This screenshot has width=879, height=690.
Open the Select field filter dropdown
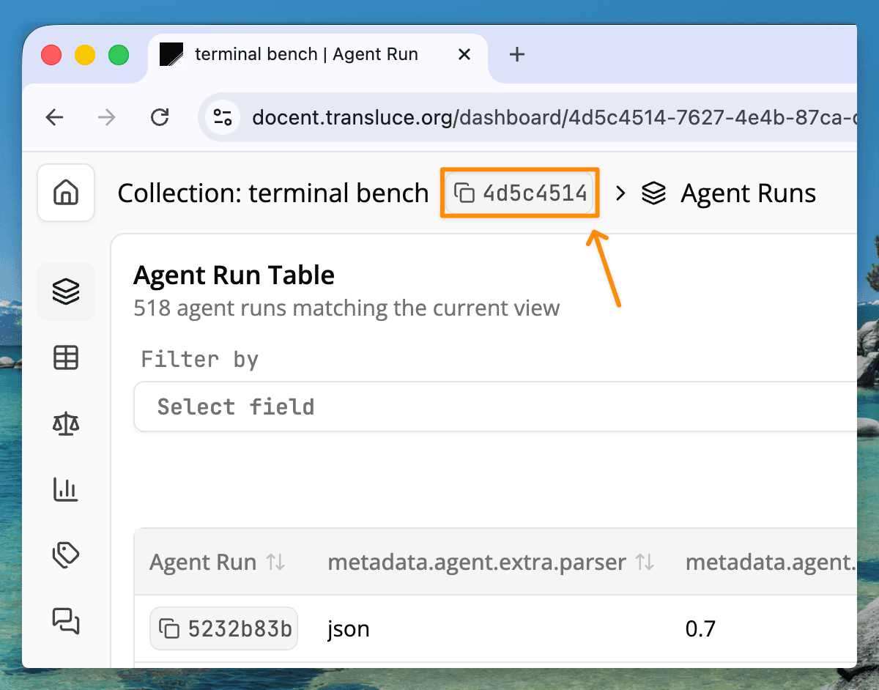pos(495,407)
